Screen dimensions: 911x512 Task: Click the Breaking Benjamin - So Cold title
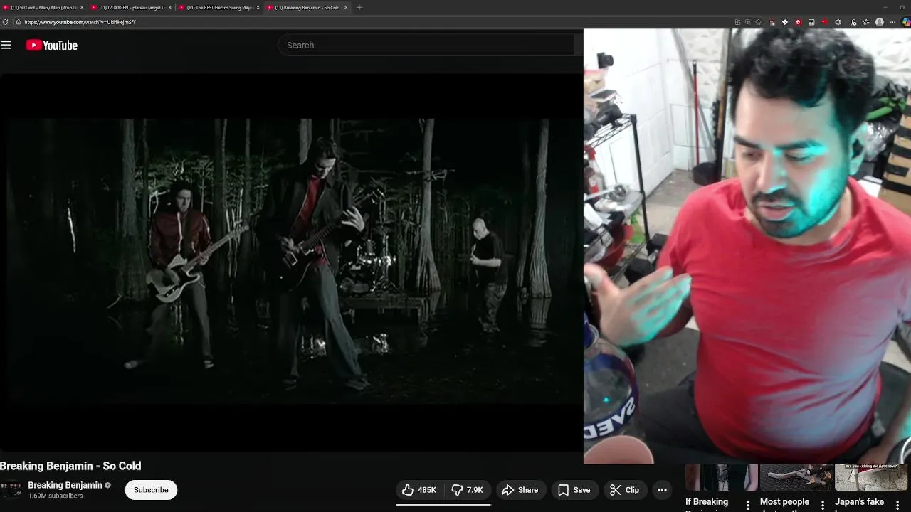tap(70, 466)
